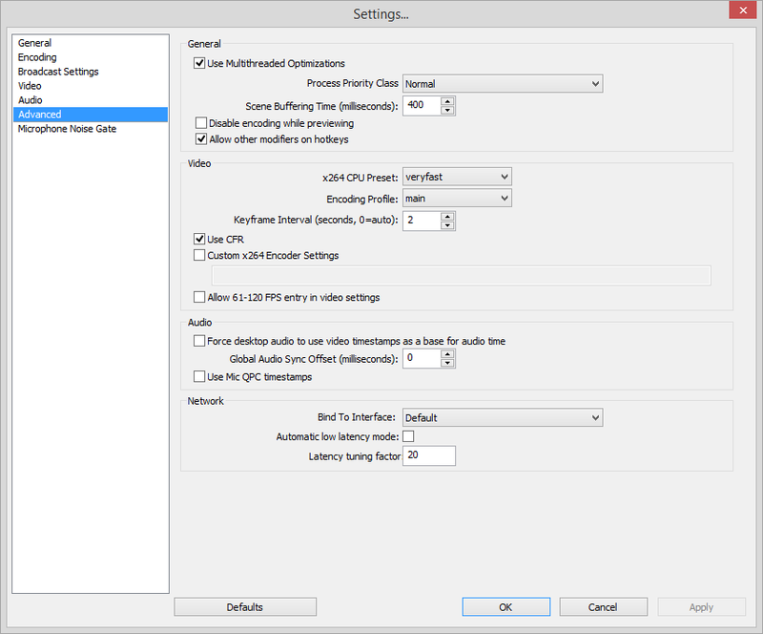Decrease Scene Buffering Time with down arrow
Viewport: 763px width, 634px height.
click(x=447, y=110)
